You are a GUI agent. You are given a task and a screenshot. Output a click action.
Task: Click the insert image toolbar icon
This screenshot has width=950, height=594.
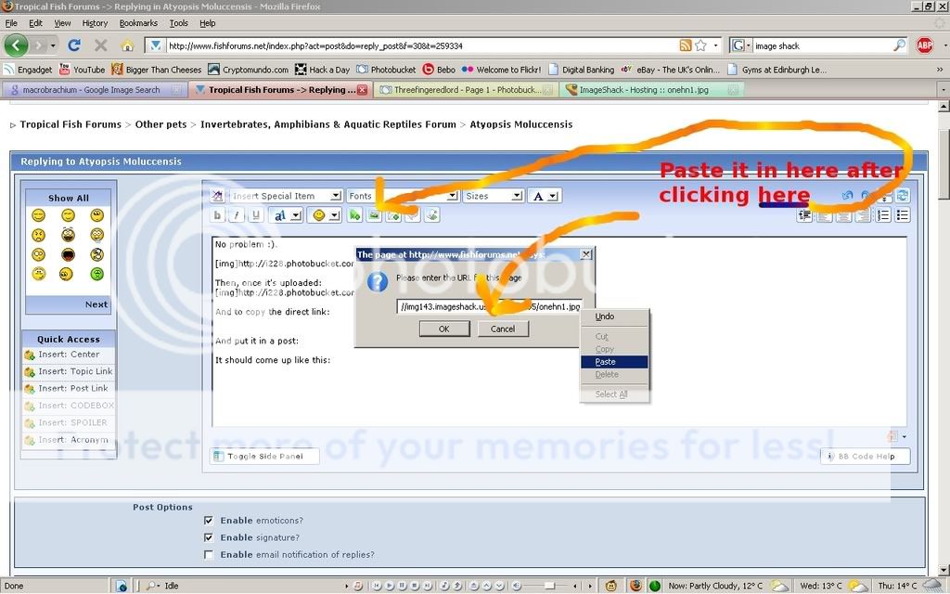click(x=373, y=215)
